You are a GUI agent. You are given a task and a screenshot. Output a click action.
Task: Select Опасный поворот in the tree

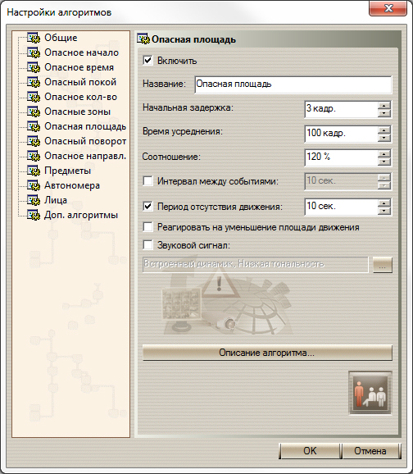point(85,141)
